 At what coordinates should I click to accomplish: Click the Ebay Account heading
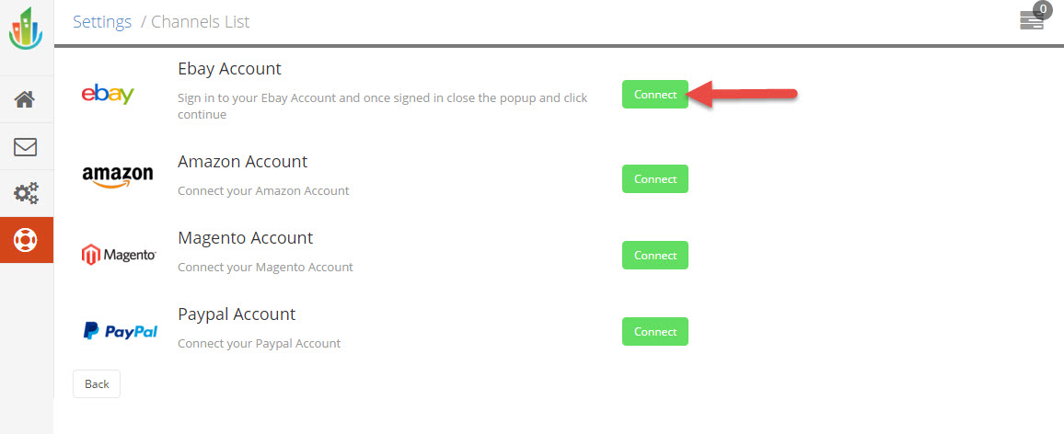[x=229, y=69]
